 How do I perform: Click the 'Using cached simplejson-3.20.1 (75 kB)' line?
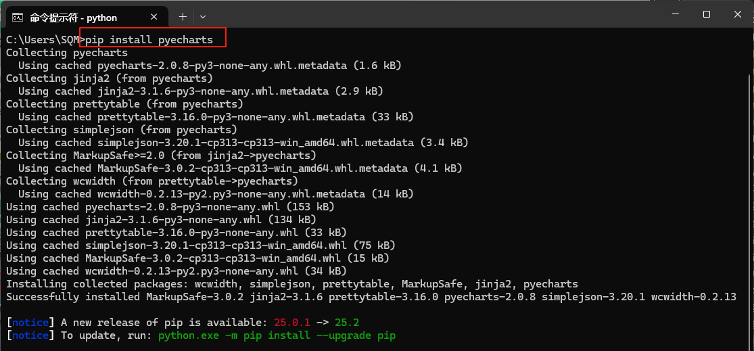pyautogui.click(x=201, y=245)
